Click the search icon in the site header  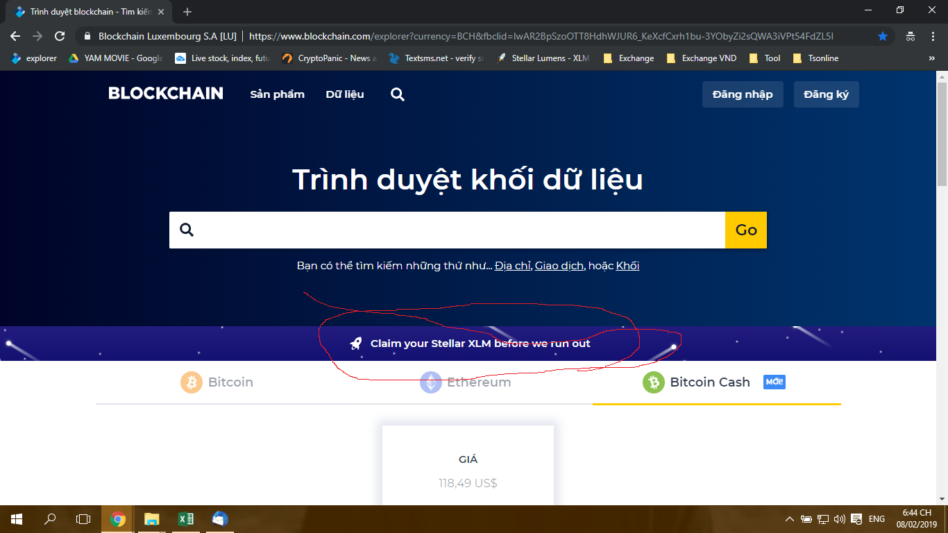click(398, 94)
